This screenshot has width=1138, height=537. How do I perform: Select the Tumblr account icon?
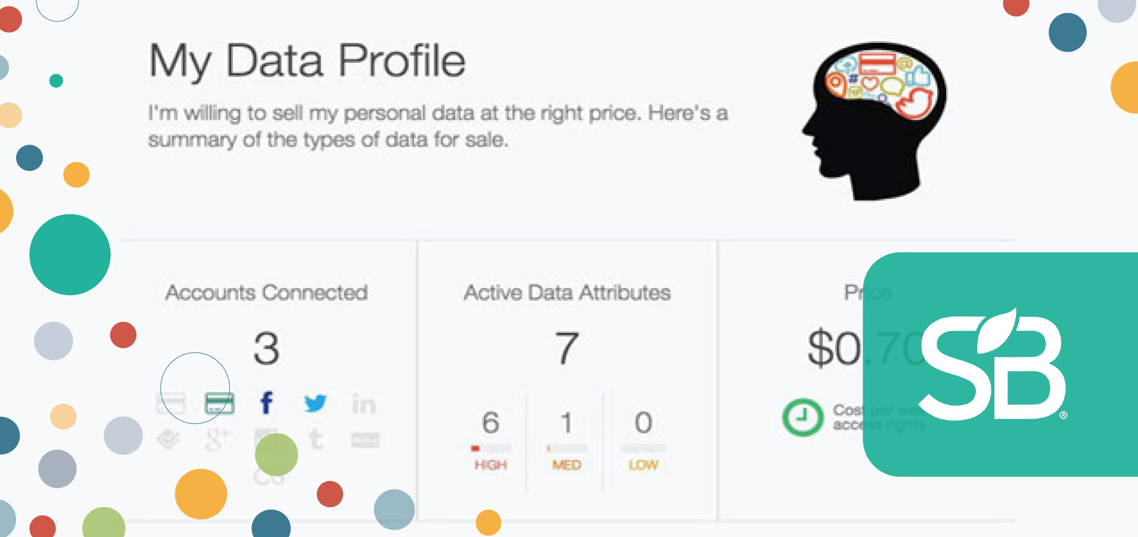coord(316,439)
